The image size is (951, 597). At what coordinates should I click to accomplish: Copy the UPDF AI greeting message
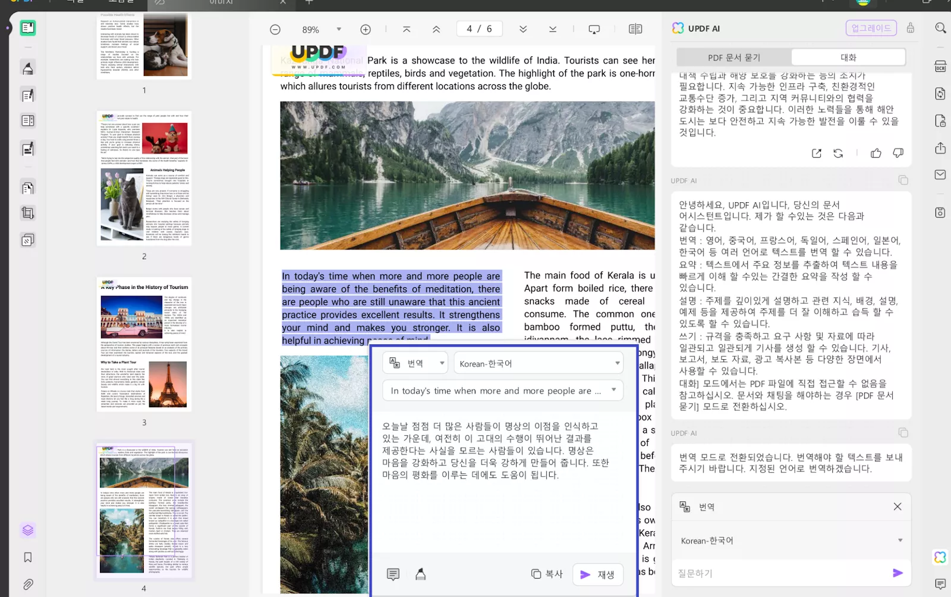(x=903, y=180)
